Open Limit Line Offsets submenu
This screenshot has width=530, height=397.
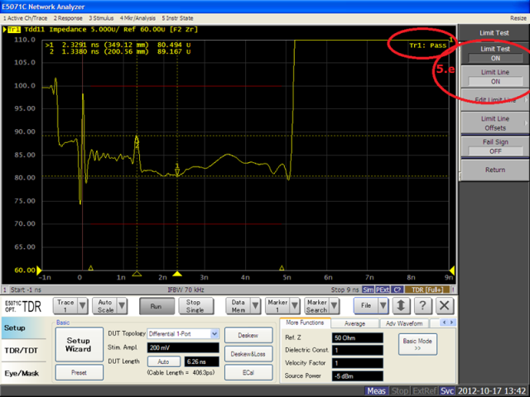click(x=495, y=123)
